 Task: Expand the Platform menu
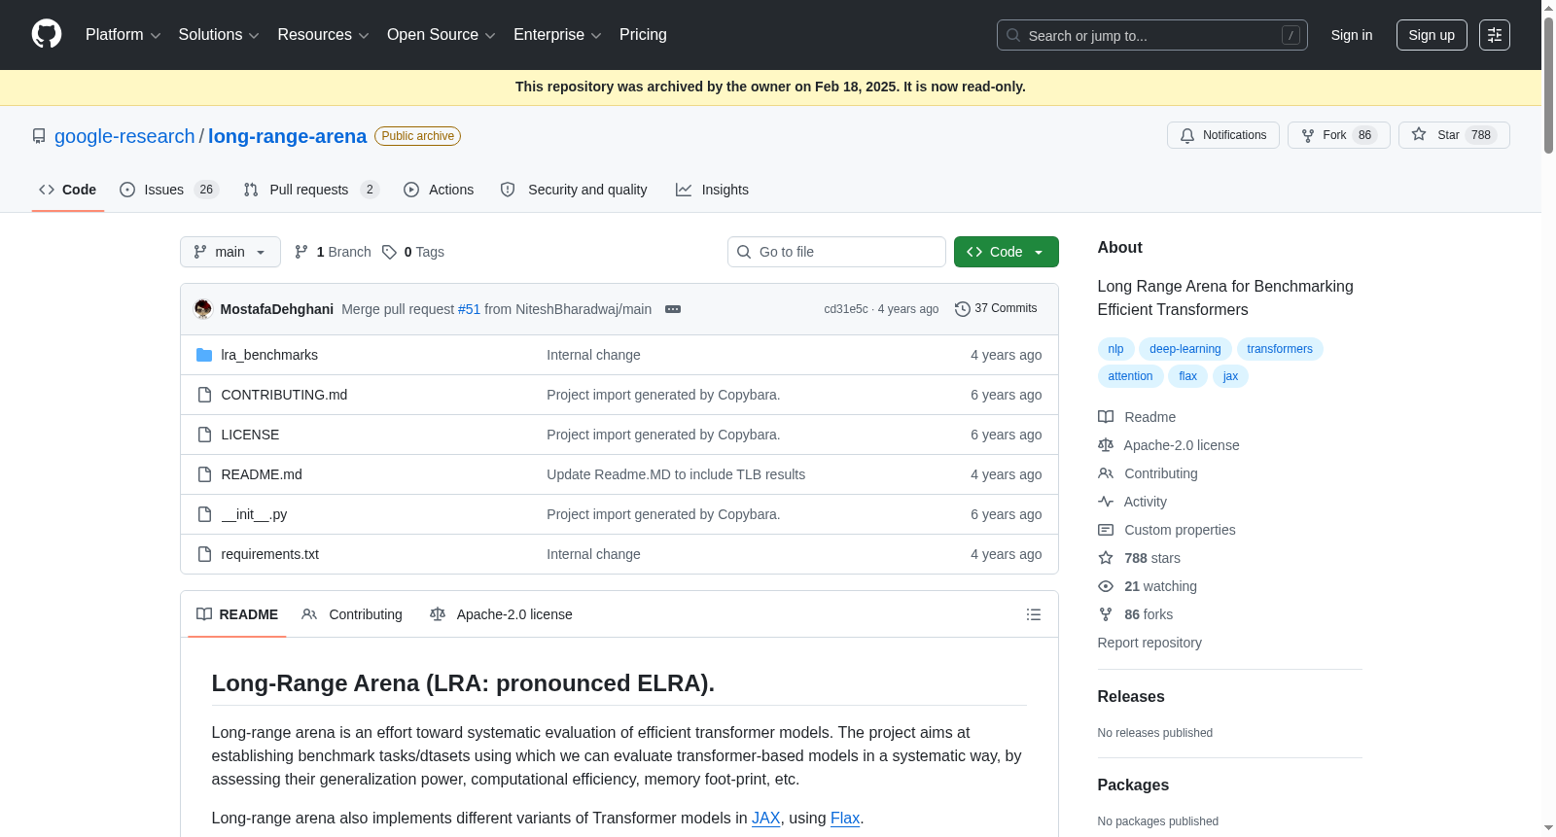pos(124,35)
